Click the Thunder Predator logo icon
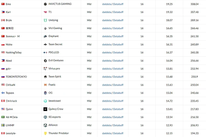This screenshot has width=206, height=137. point(45,133)
